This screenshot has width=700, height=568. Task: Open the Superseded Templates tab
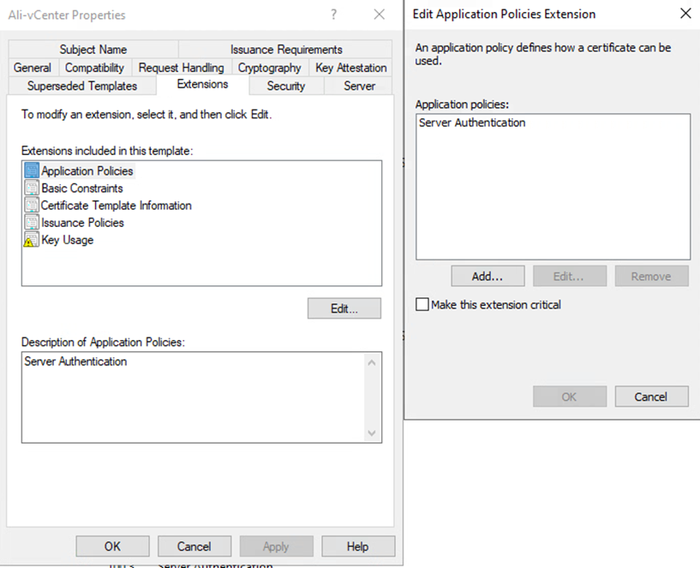click(81, 86)
